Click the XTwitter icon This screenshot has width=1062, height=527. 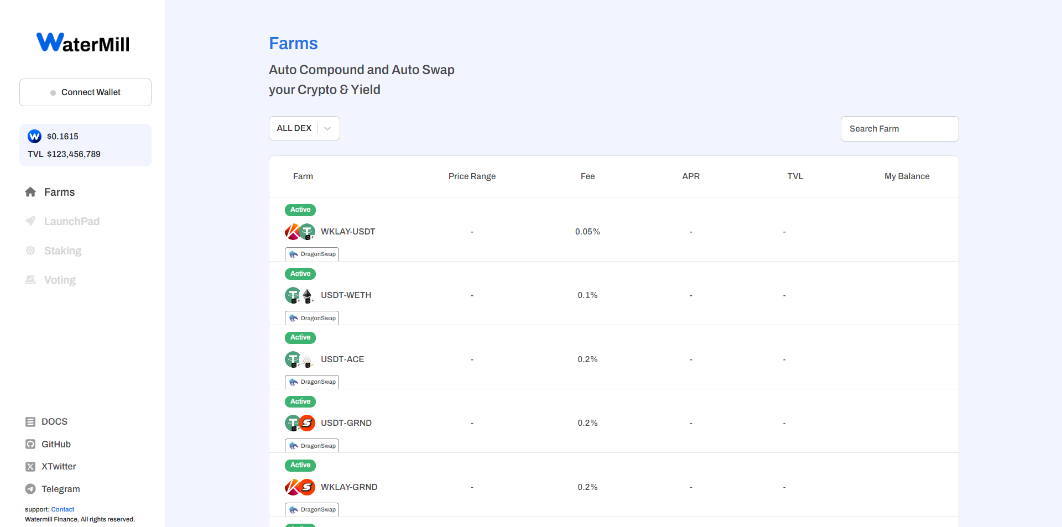30,467
